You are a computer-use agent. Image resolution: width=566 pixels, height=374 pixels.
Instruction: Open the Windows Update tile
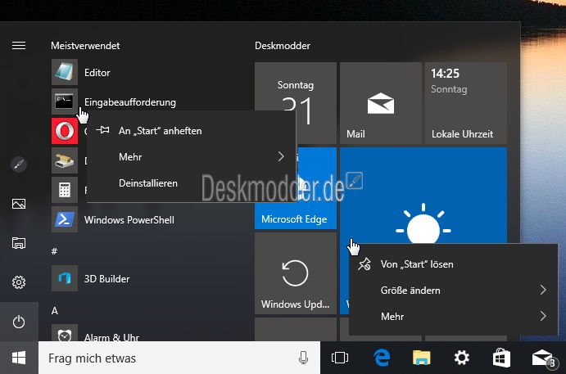[x=296, y=273]
